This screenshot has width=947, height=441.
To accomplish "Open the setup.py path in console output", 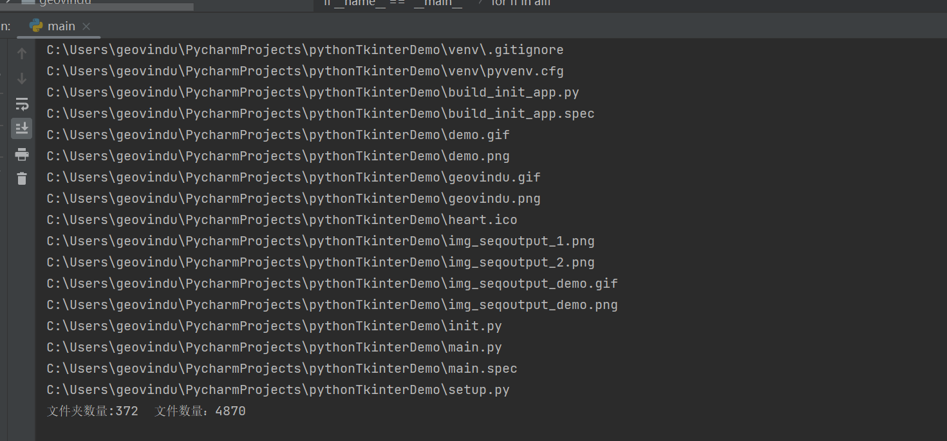I will 277,390.
